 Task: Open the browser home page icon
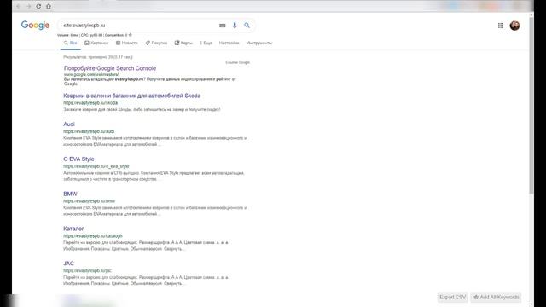click(x=49, y=6)
